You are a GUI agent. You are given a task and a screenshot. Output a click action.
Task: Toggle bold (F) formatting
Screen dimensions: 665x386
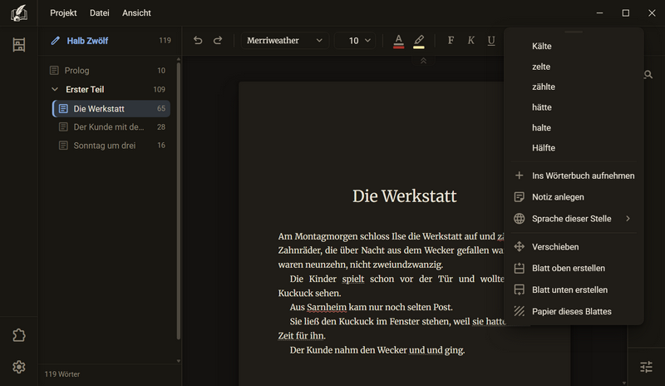click(451, 40)
